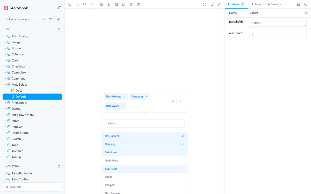Switch to the Actions tab
The width and height of the screenshot is (311, 194).
[256, 4]
